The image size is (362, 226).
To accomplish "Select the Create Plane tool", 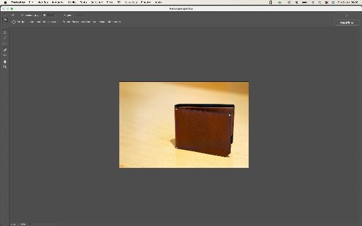I will (x=5, y=20).
